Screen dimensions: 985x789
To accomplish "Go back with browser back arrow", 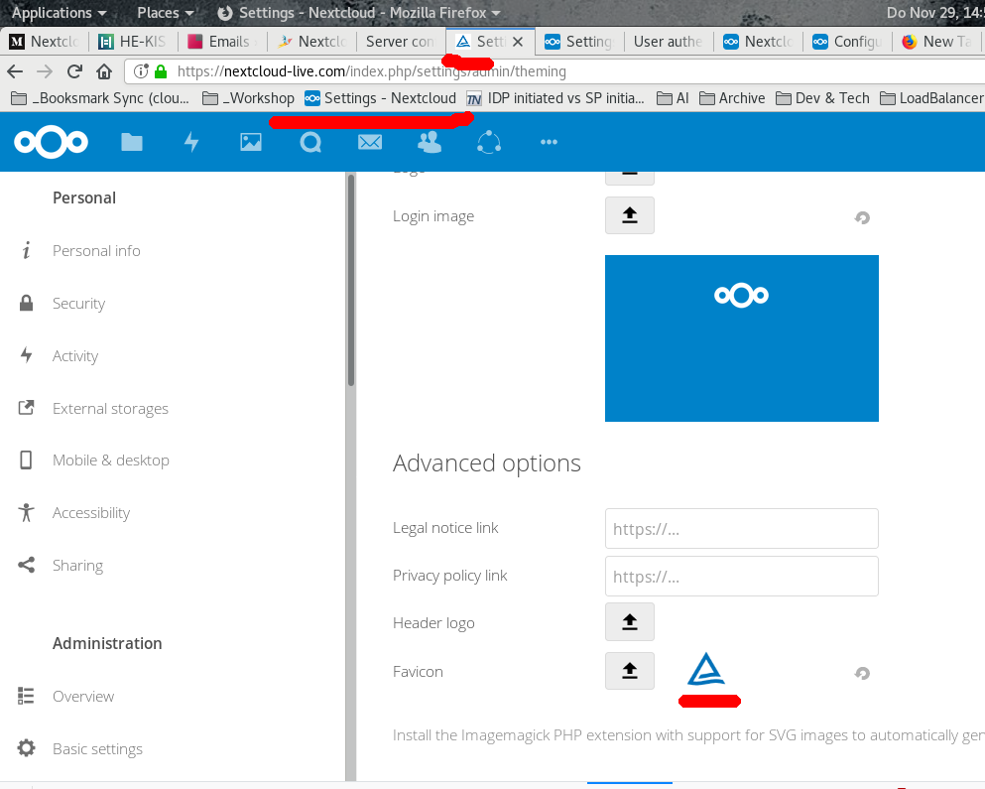I will 15,71.
